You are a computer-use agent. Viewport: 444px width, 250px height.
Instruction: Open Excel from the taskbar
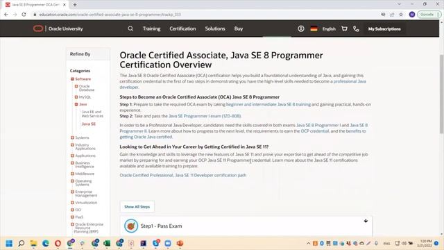tap(107, 244)
